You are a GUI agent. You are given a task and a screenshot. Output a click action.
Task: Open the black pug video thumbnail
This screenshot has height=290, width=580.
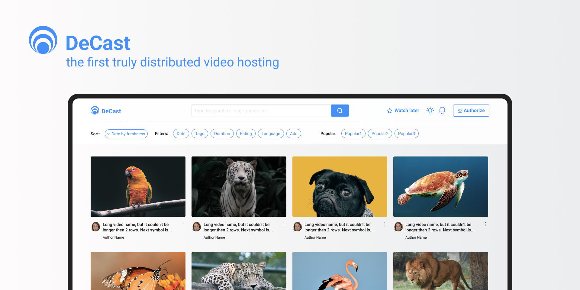tap(340, 187)
